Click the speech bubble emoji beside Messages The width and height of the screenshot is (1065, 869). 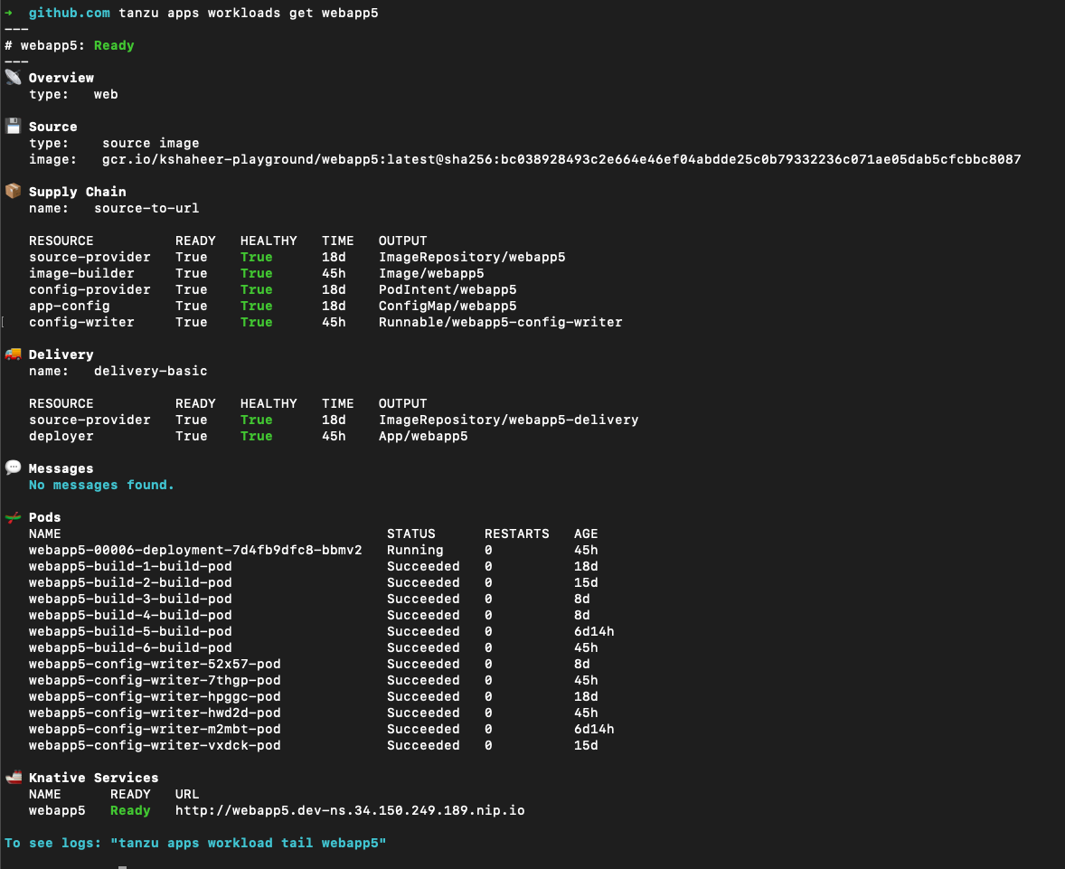tap(13, 468)
